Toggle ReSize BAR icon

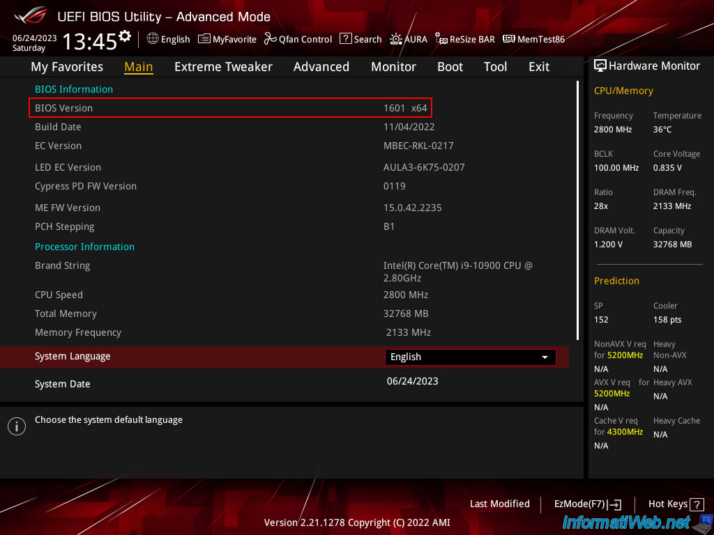441,39
